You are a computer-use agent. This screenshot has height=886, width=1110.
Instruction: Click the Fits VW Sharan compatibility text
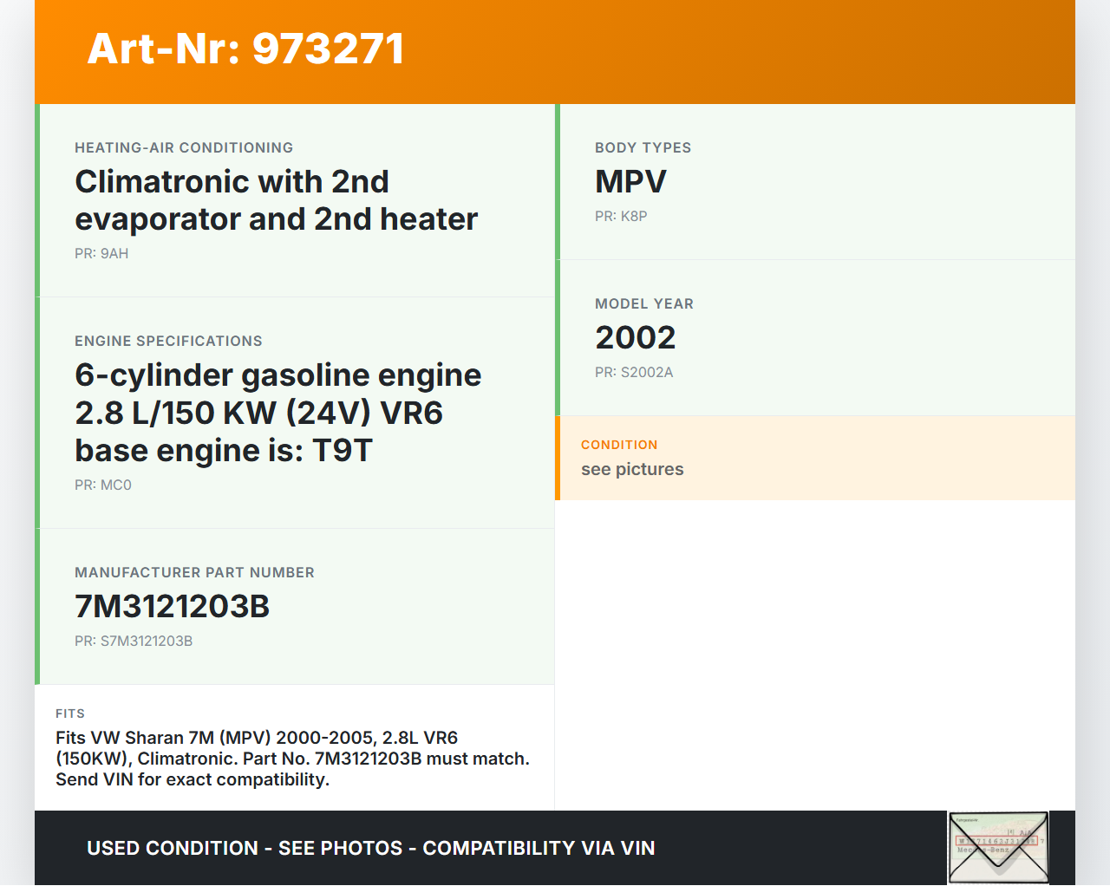[x=292, y=759]
